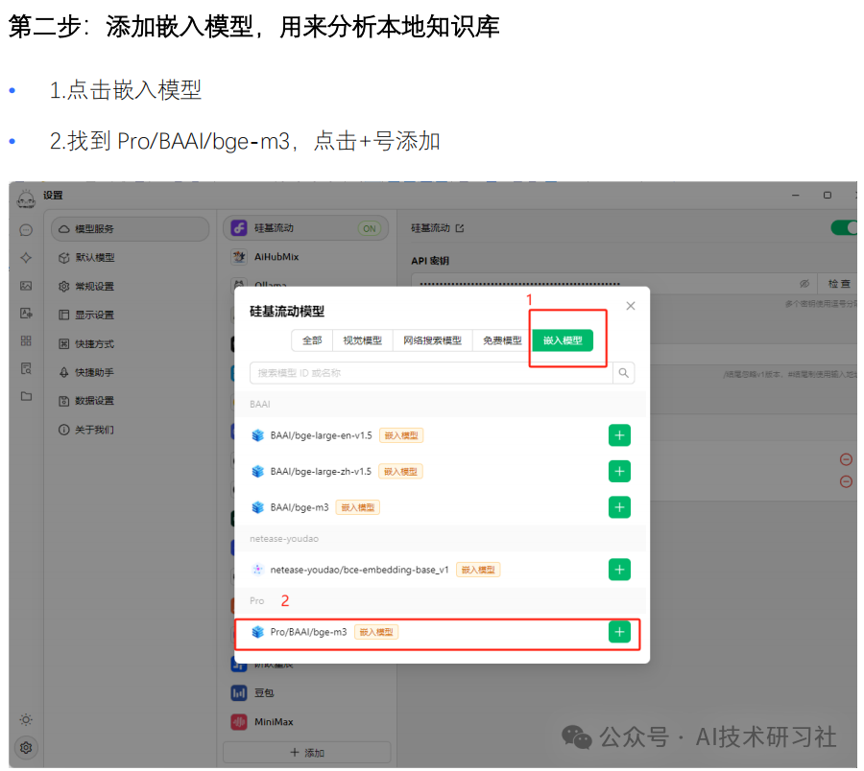This screenshot has height=771, width=864.
Task: Click the Pro/BAAI/bge-m3 model name
Action: pos(308,632)
